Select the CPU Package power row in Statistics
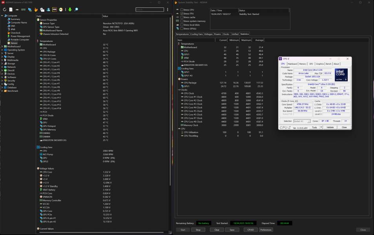The image size is (374, 235). [221, 83]
